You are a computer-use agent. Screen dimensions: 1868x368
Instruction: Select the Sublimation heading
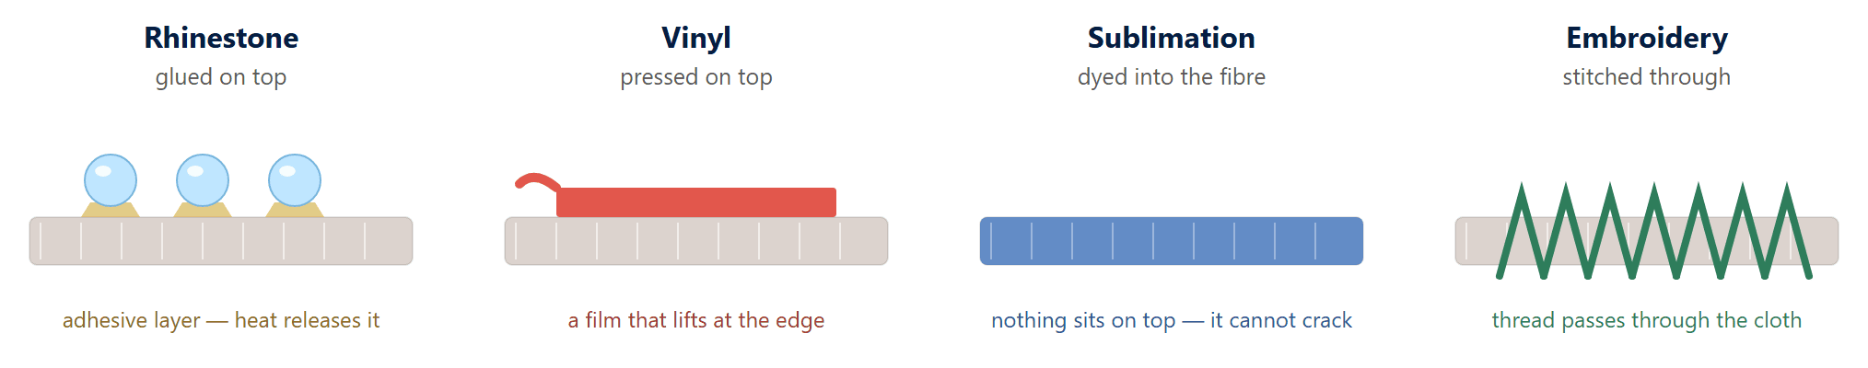point(1172,38)
